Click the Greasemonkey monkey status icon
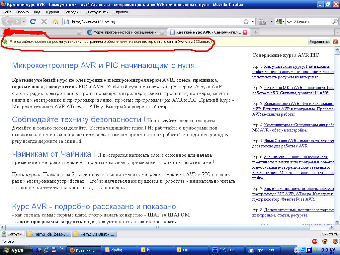Image resolution: width=340 pixels, height=255 pixels. [325, 241]
